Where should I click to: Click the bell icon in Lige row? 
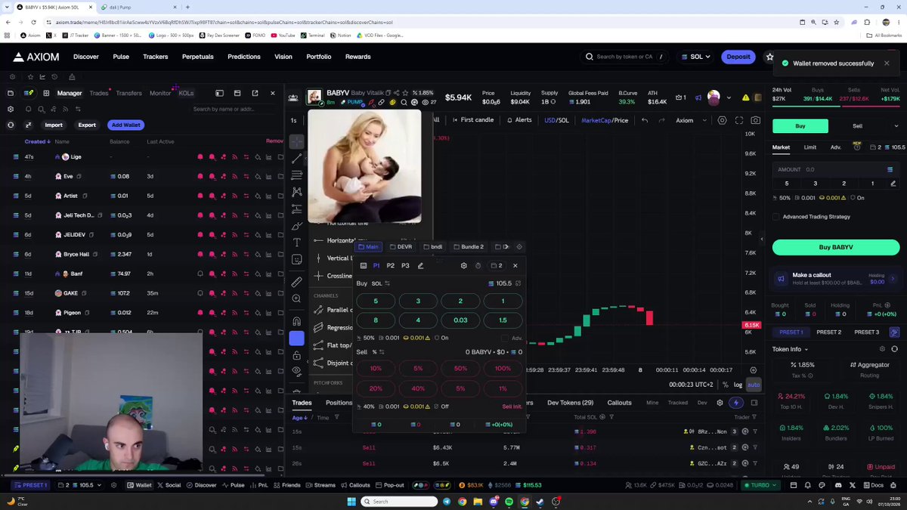point(200,157)
